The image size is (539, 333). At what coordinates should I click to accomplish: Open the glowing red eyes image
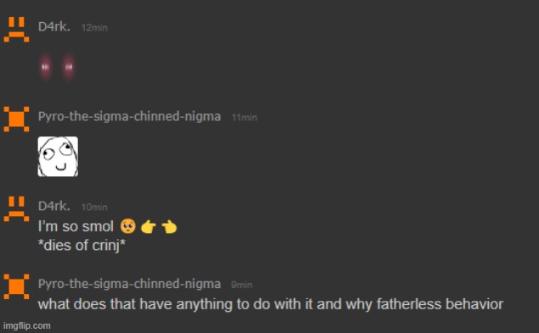(57, 67)
